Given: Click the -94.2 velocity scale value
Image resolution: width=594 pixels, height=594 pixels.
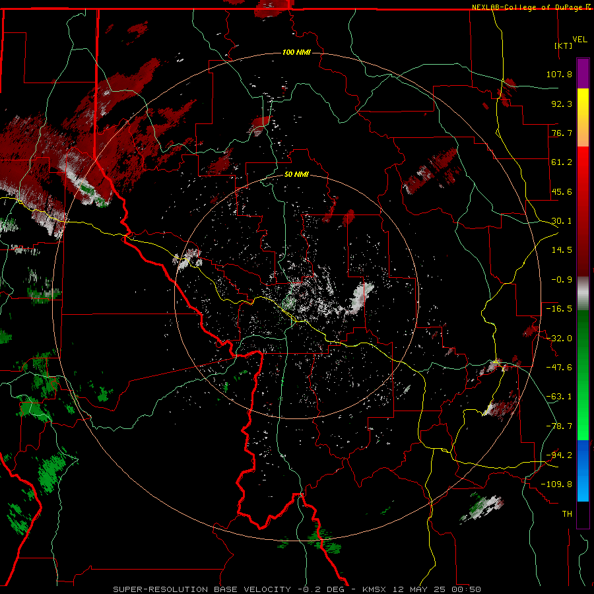Looking at the screenshot, I should coord(559,455).
